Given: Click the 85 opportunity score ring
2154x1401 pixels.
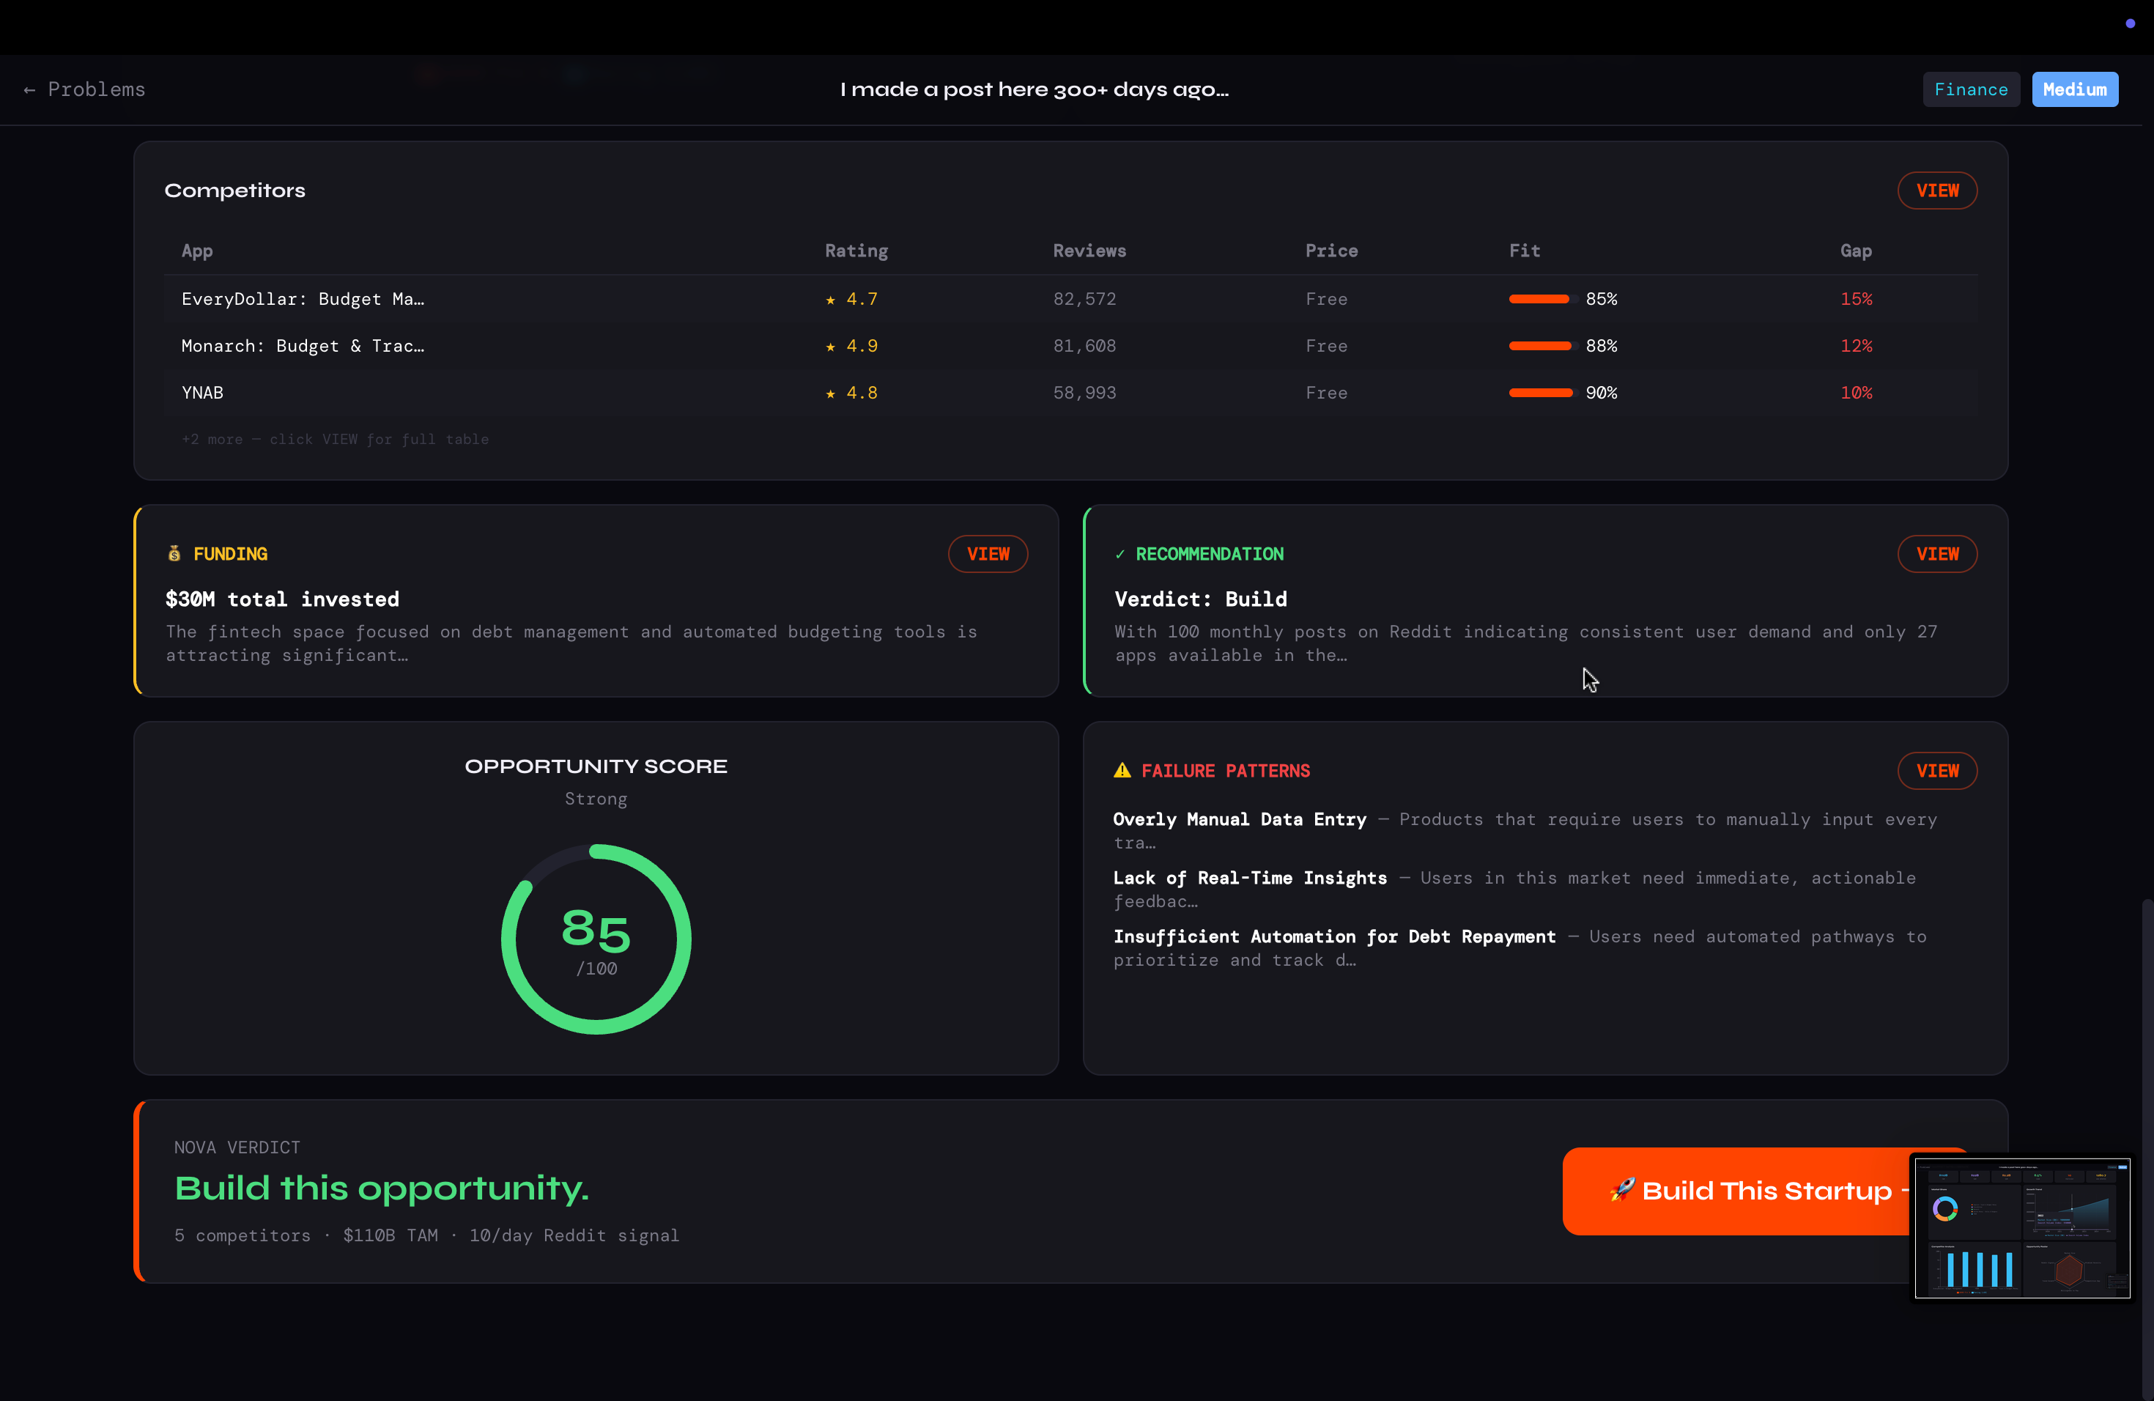Looking at the screenshot, I should coord(596,939).
